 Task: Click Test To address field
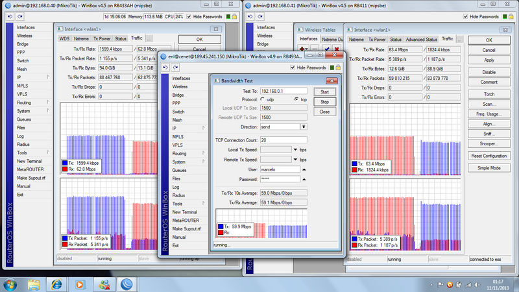(284, 91)
